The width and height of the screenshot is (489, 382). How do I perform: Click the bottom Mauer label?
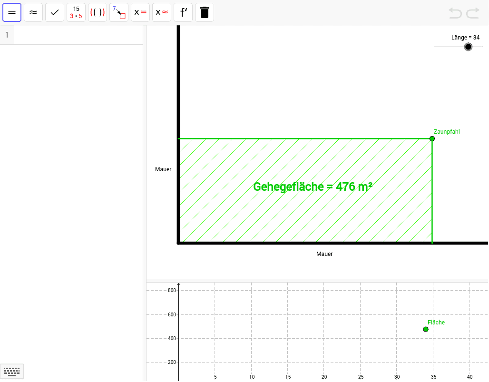(324, 254)
